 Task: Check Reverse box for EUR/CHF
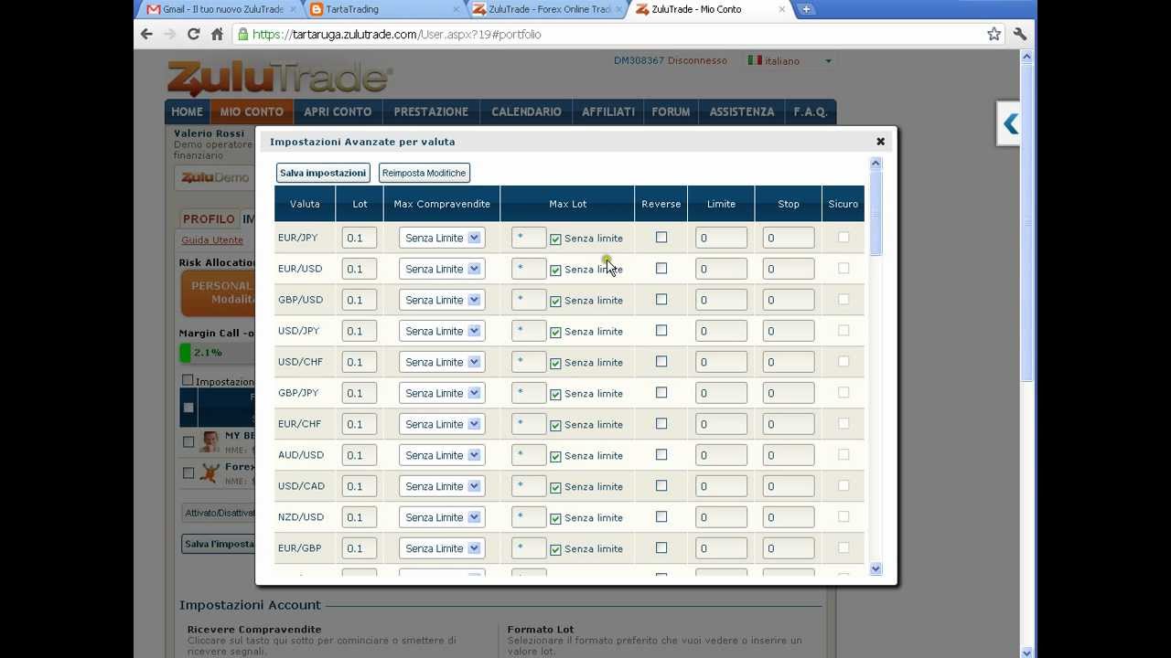click(x=661, y=424)
